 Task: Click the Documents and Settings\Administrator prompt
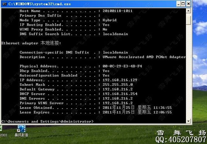click(47, 121)
